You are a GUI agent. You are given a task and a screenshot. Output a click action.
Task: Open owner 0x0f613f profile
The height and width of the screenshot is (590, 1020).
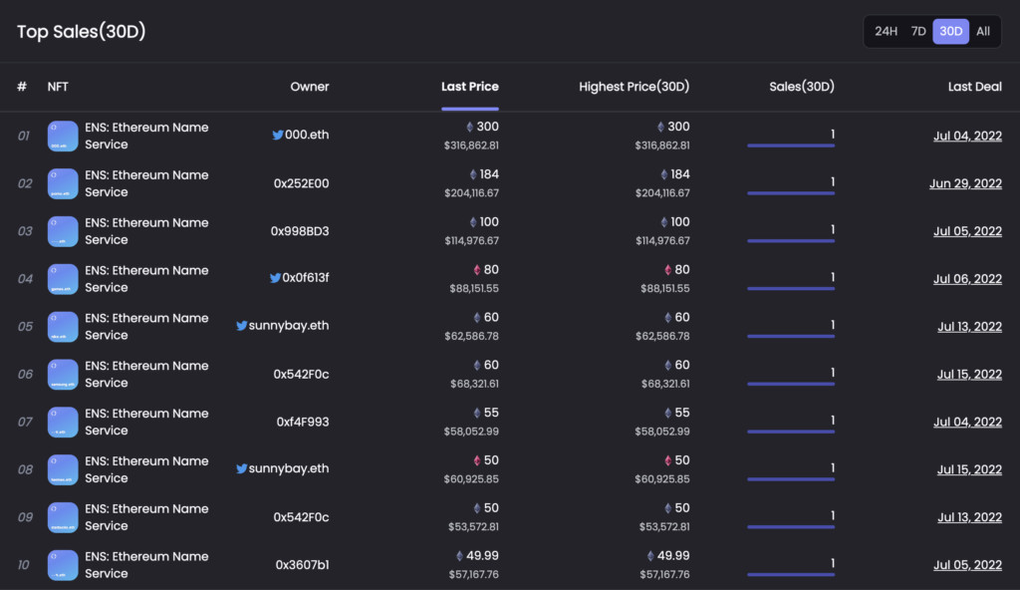pyautogui.click(x=306, y=278)
